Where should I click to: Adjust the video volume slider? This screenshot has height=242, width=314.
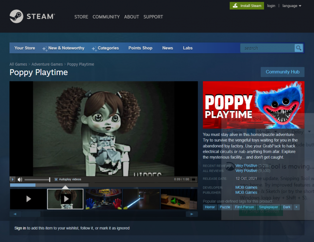pos(37,179)
